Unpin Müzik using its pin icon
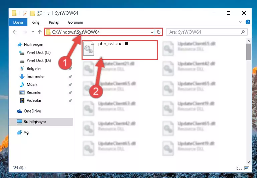Viewport: 257px width, 178px height. click(x=70, y=85)
